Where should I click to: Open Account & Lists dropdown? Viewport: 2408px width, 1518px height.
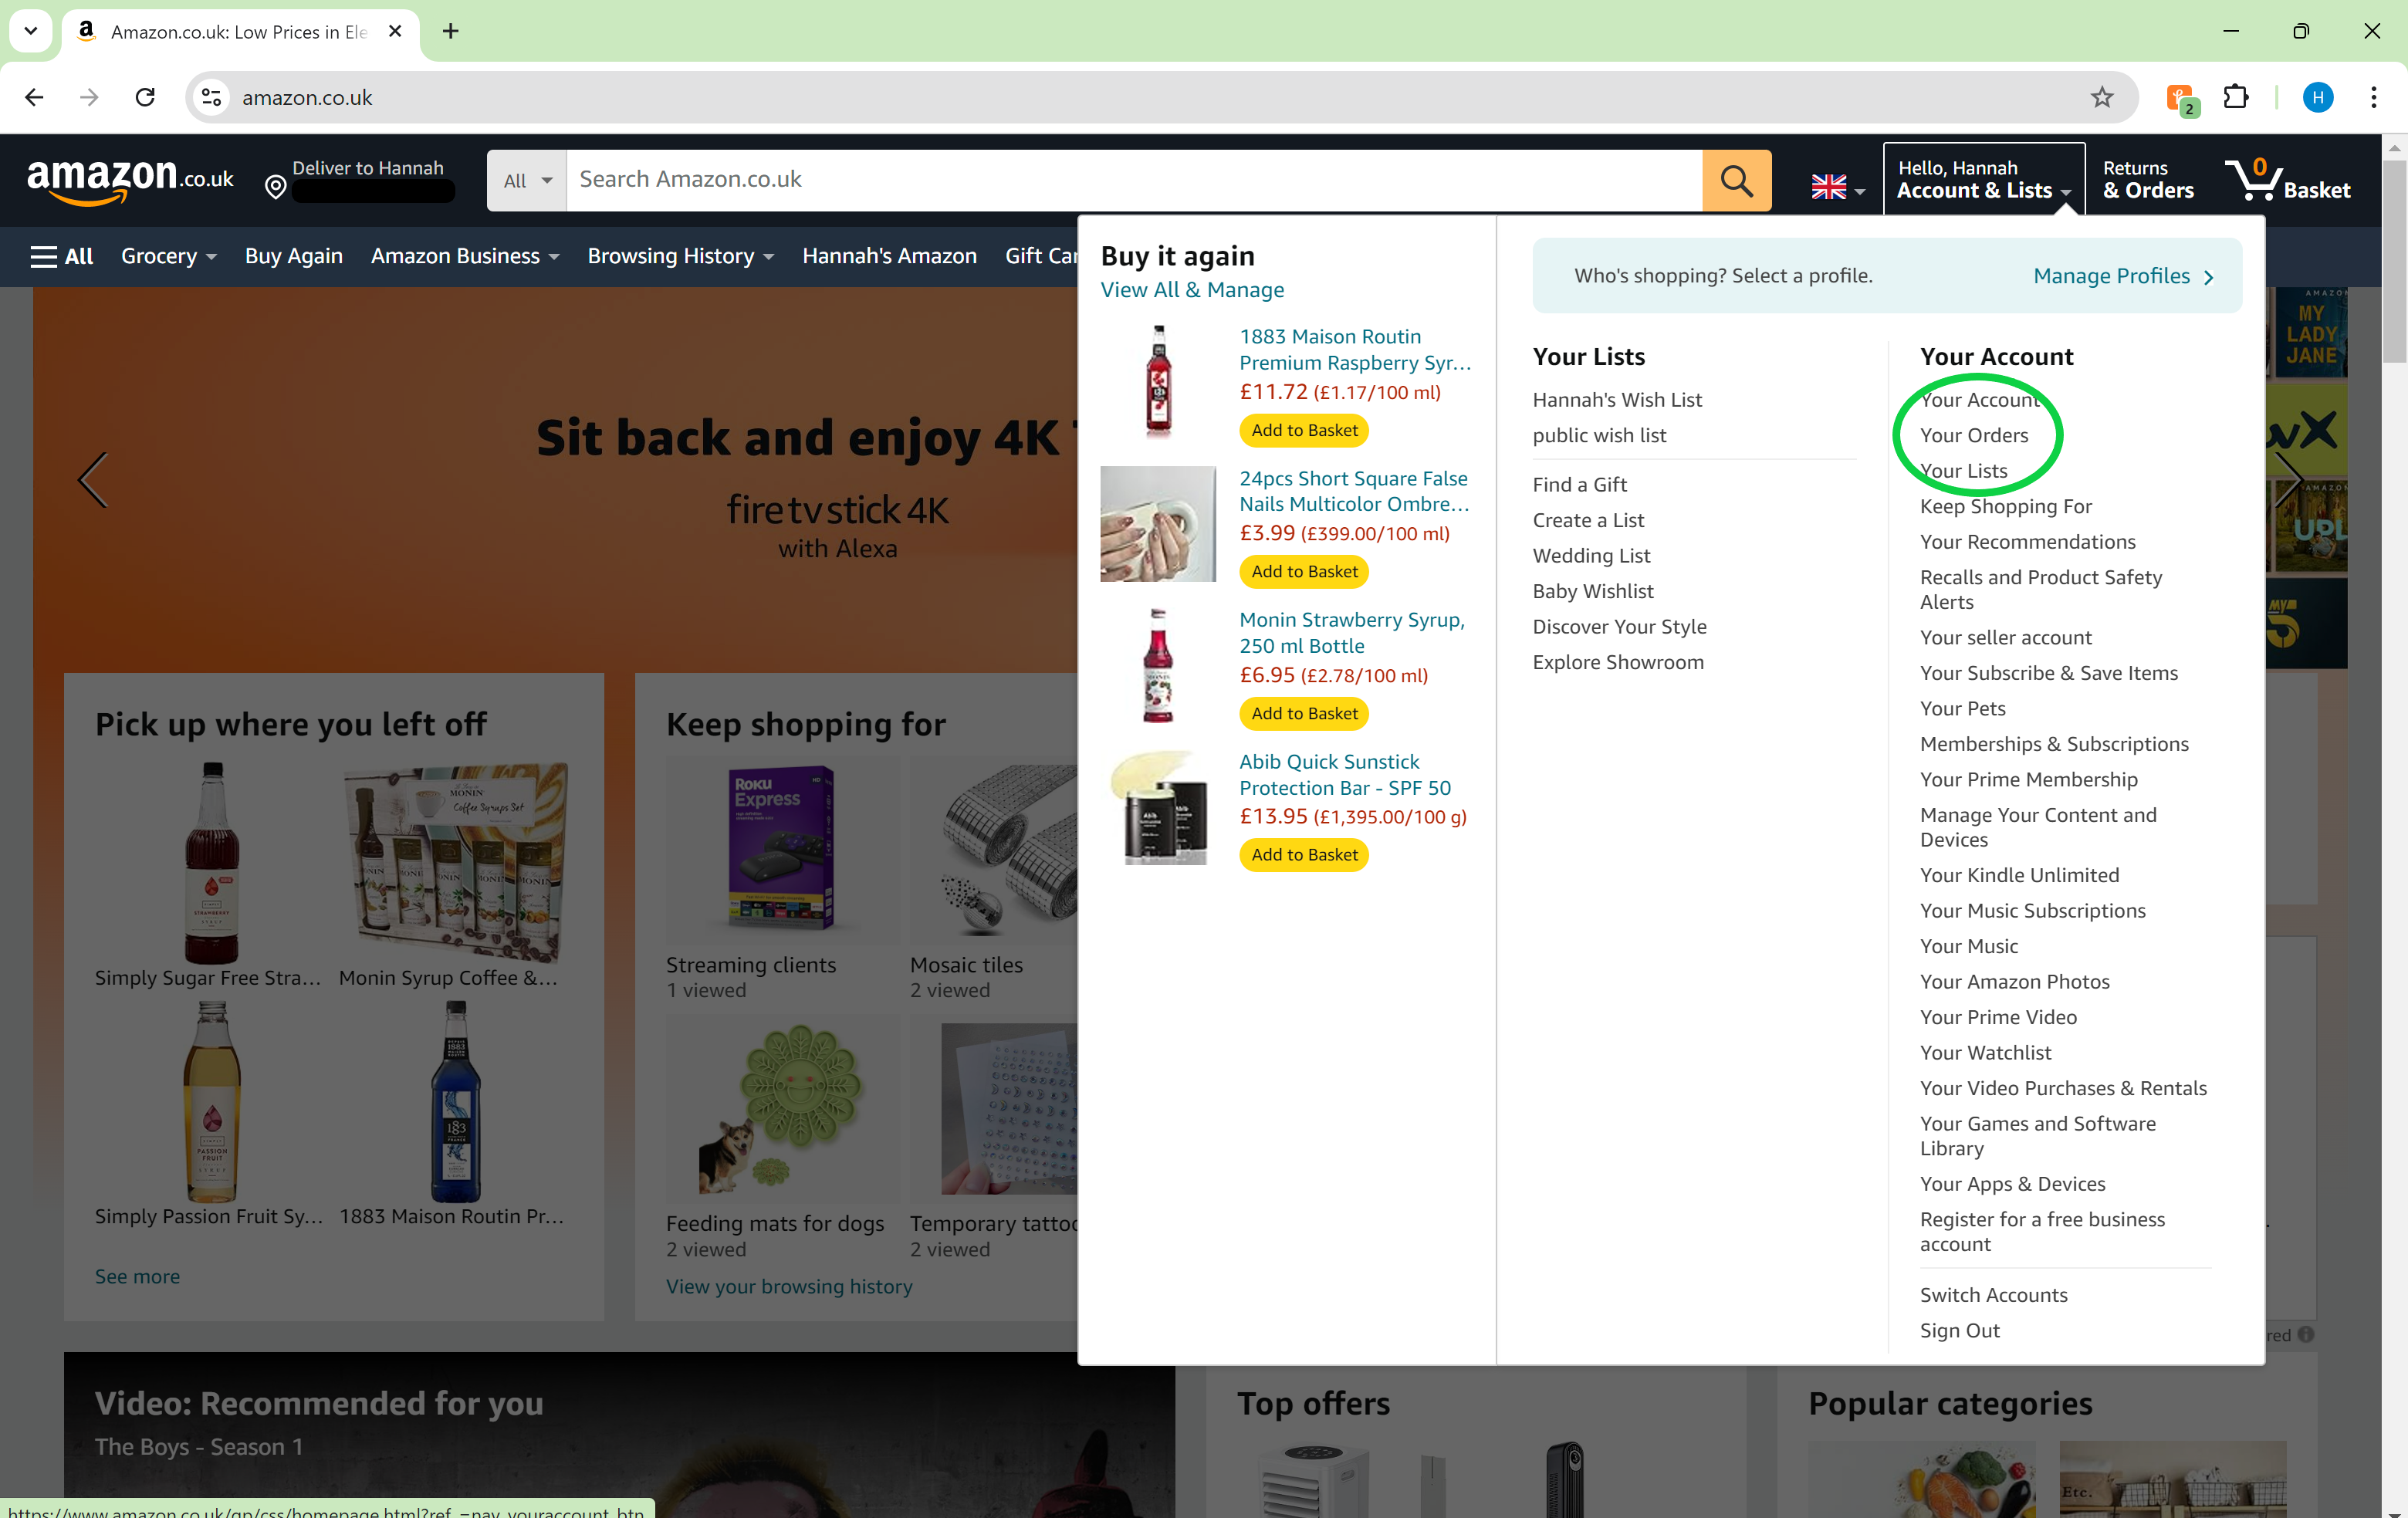tap(1983, 180)
